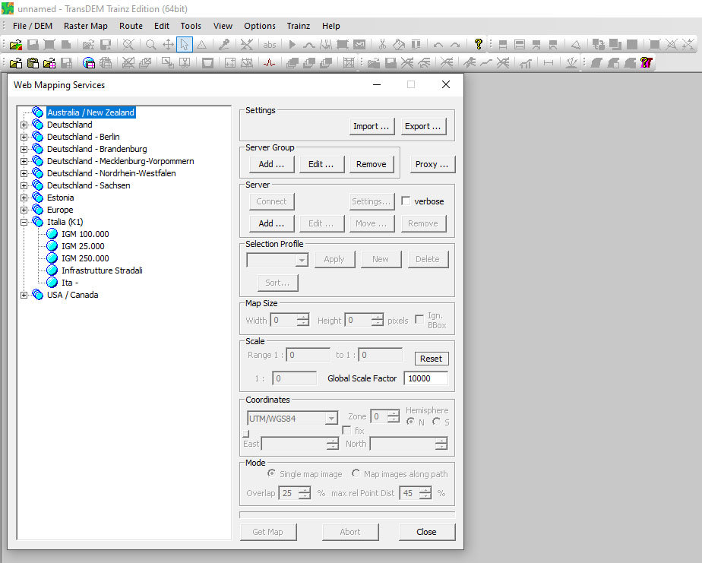Select the paint bucket tool icon

(398, 44)
